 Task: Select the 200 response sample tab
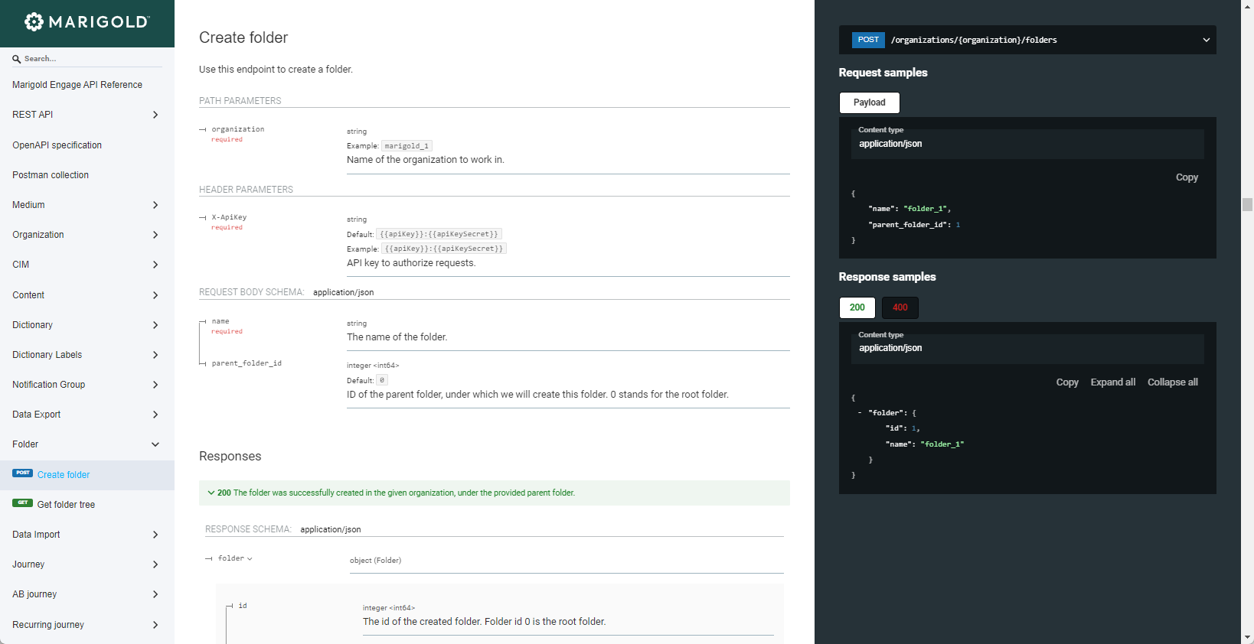click(x=857, y=307)
